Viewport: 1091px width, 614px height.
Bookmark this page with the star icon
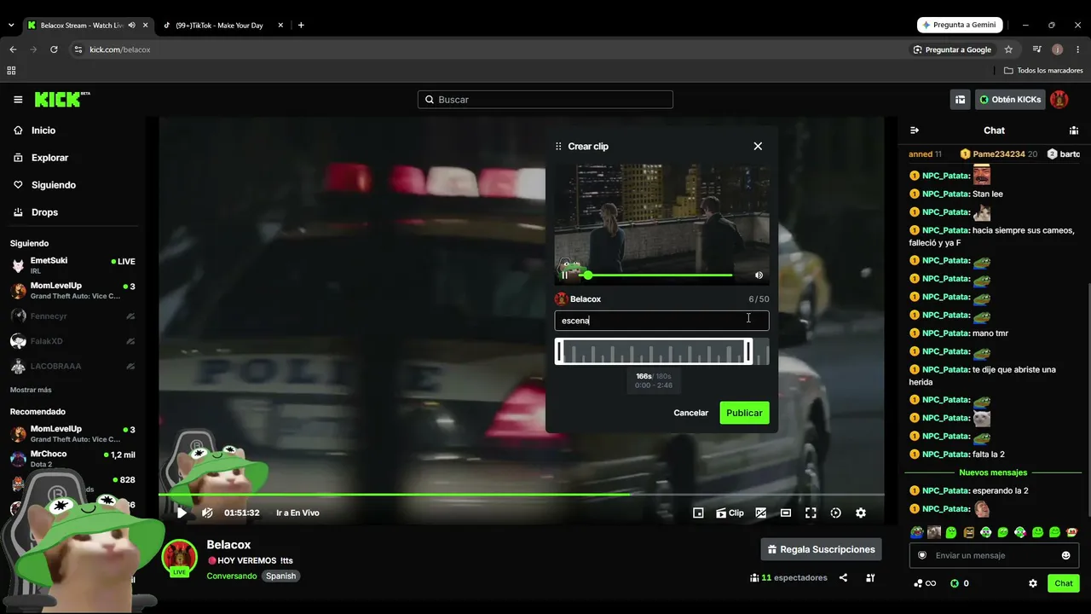1008,49
